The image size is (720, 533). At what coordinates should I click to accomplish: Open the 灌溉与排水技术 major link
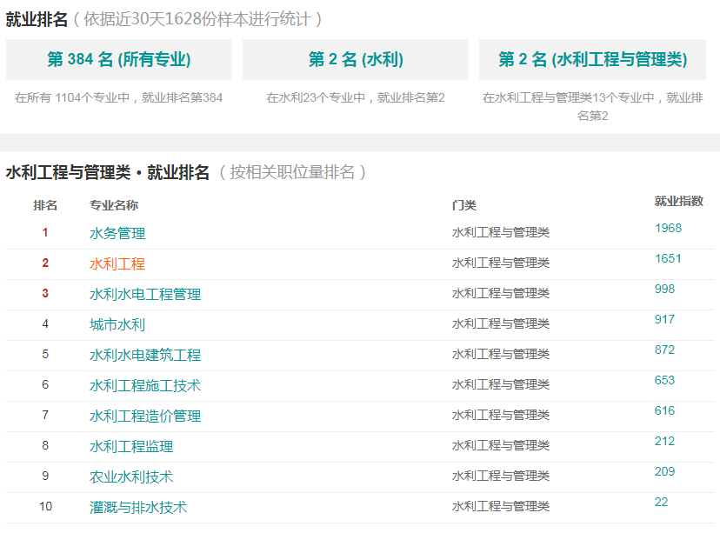pyautogui.click(x=138, y=507)
